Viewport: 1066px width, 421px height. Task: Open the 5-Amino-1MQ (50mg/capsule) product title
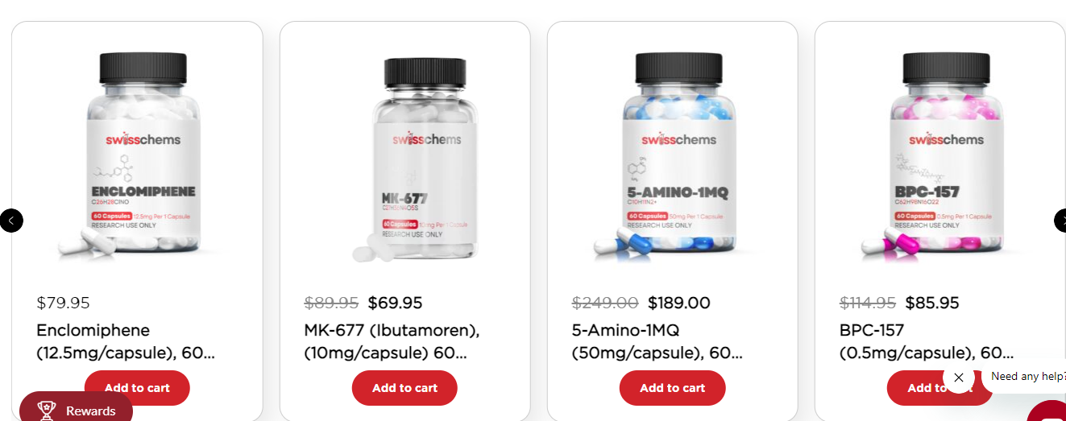click(657, 341)
